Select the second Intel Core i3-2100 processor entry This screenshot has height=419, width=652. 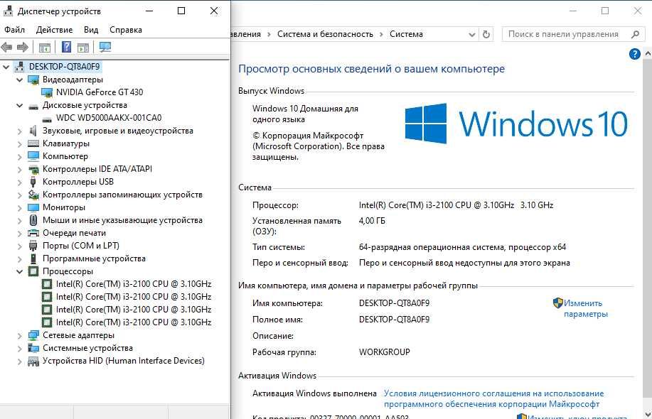[x=134, y=297]
